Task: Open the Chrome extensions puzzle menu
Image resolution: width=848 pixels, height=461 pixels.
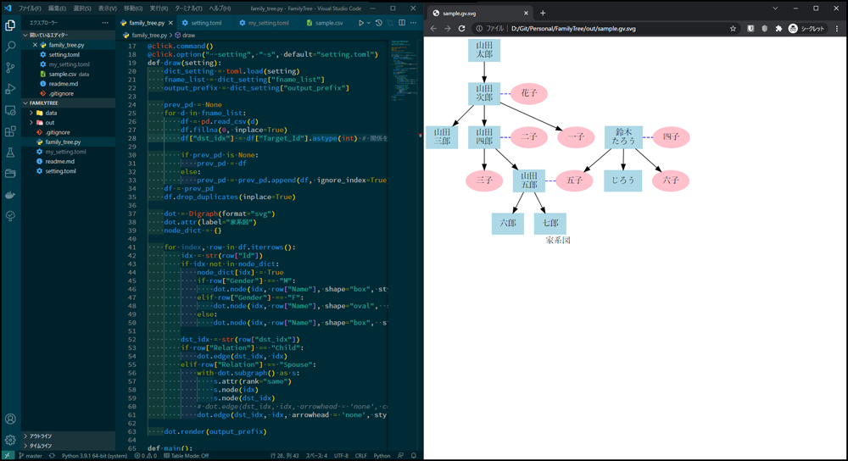Action: pyautogui.click(x=778, y=29)
